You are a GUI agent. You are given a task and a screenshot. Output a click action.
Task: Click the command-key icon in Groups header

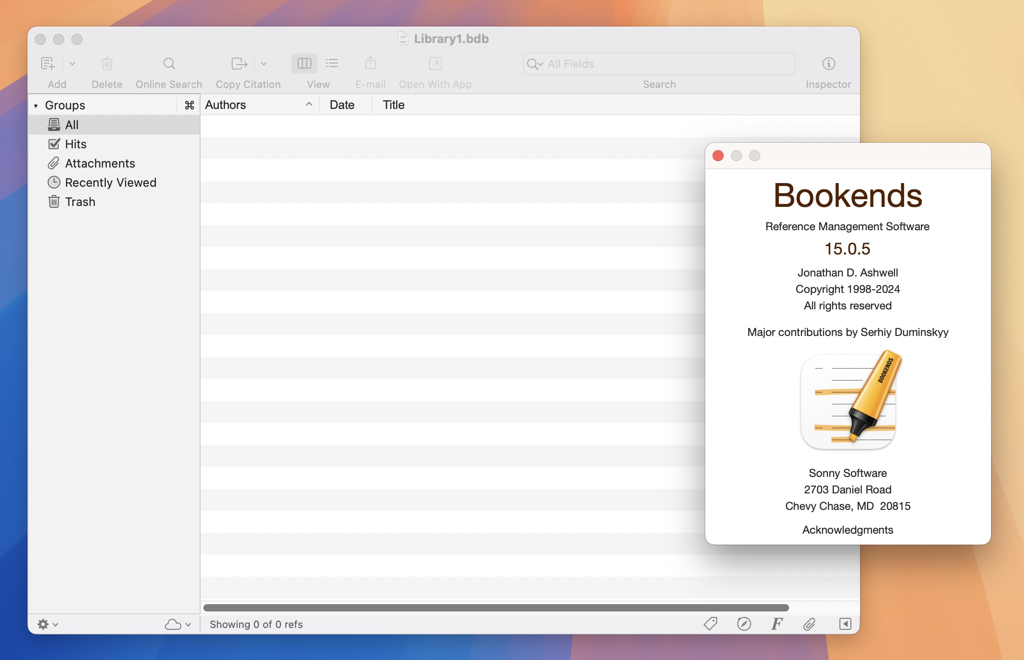189,105
